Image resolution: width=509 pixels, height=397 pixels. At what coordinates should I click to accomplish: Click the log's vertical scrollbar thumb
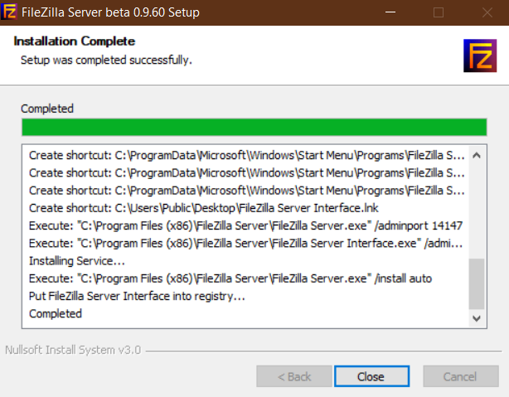pos(477,283)
